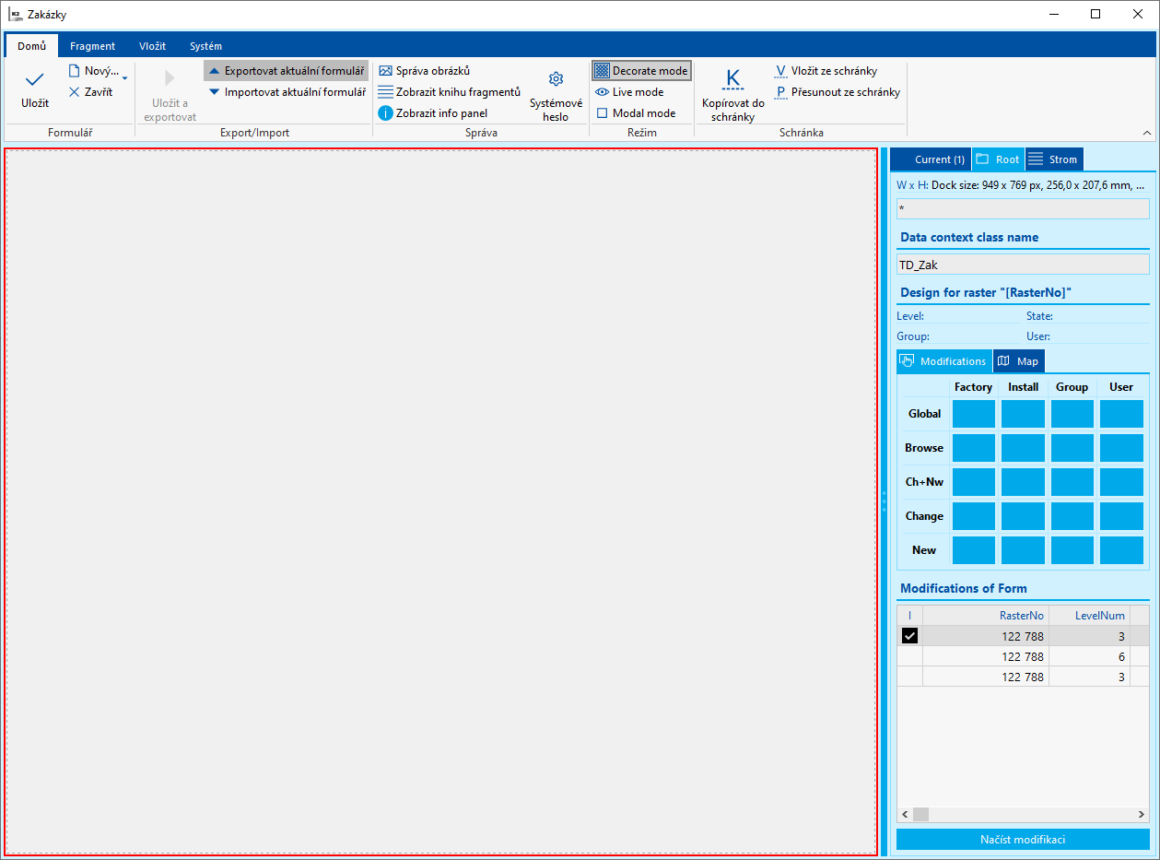Click the Načíst modifikaci button
The width and height of the screenshot is (1160, 860).
[1023, 840]
